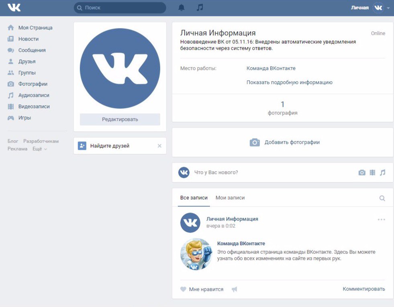Click the camera icon beside Добавить фотографии
The height and width of the screenshot is (307, 394).
[x=255, y=142]
